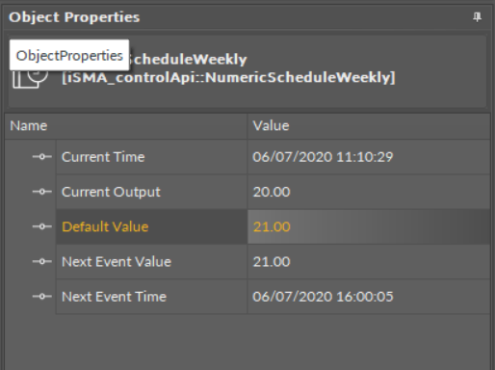
Task: Pin the Object Properties panel
Action: (x=477, y=16)
